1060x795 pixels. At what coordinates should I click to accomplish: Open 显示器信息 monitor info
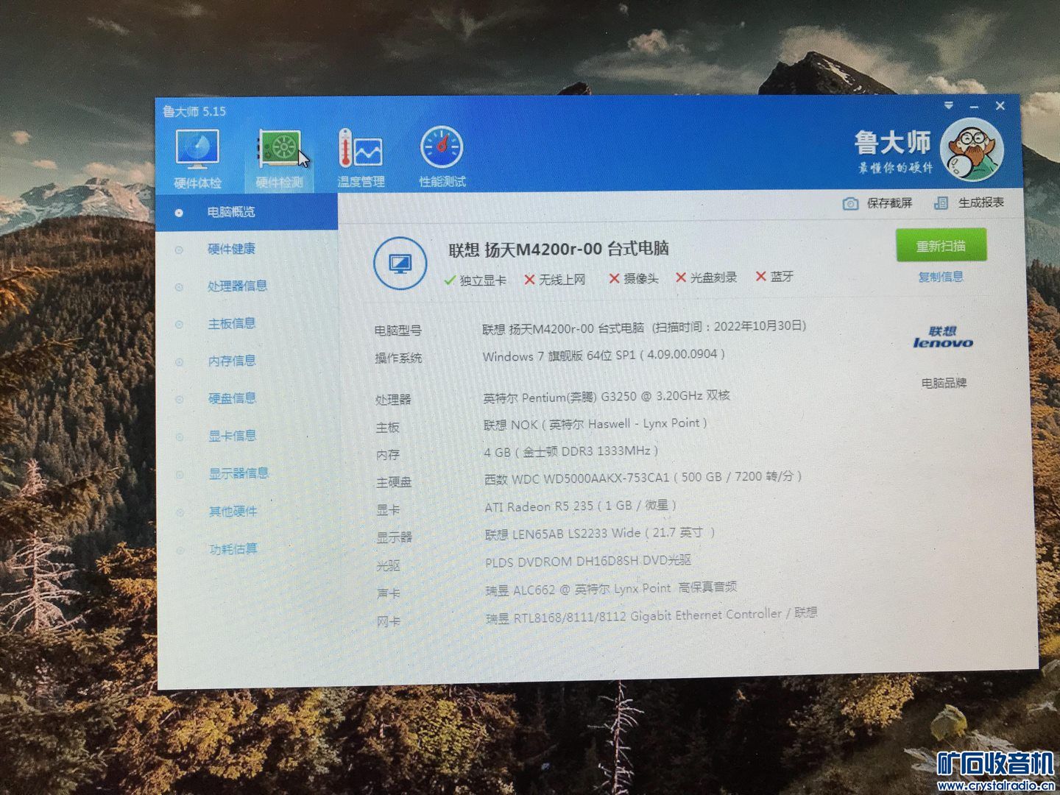click(x=239, y=473)
